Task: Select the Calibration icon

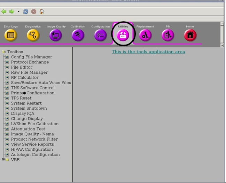Action: (x=78, y=35)
